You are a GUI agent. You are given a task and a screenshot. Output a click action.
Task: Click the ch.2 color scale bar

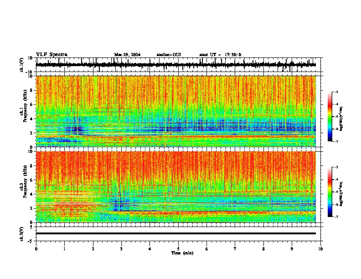pos(330,192)
